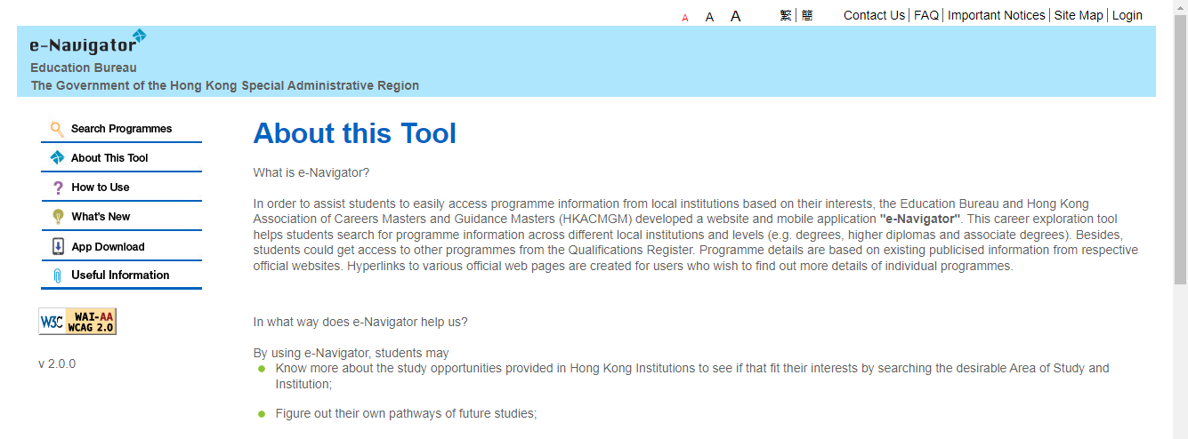Viewport: 1188px width, 439px height.
Task: Click the diamond icon beside About This Tool
Action: 57,157
